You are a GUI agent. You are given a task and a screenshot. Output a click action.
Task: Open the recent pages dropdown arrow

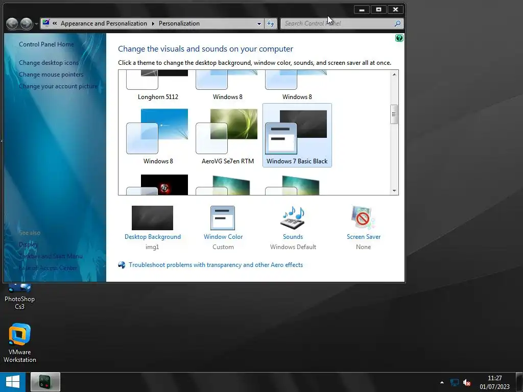pyautogui.click(x=36, y=24)
